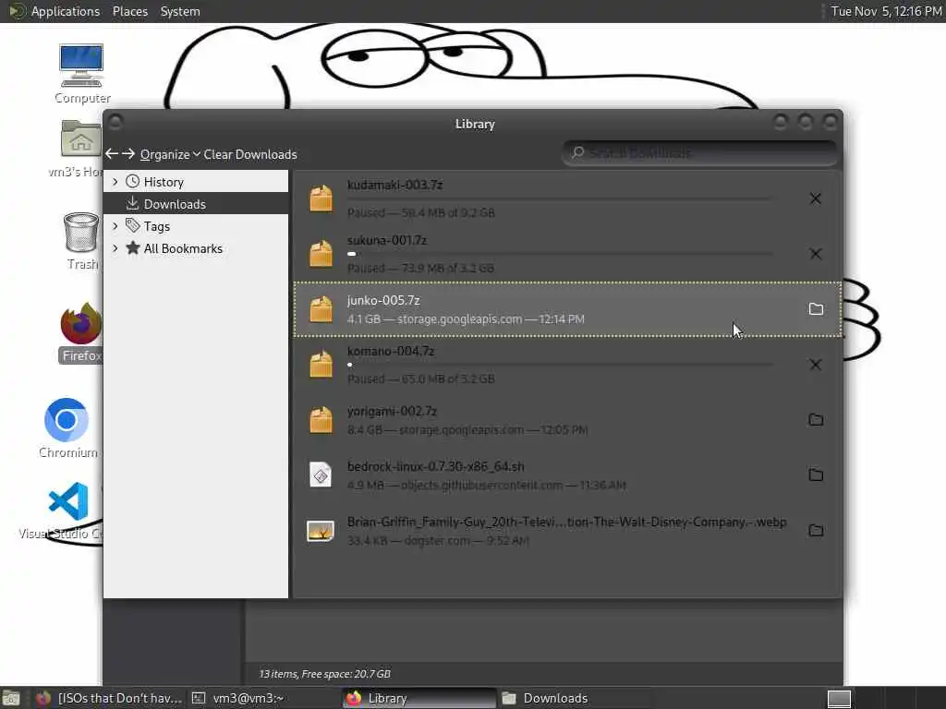946x709 pixels.
Task: Click the bedrock-linux script file icon
Action: click(x=321, y=475)
